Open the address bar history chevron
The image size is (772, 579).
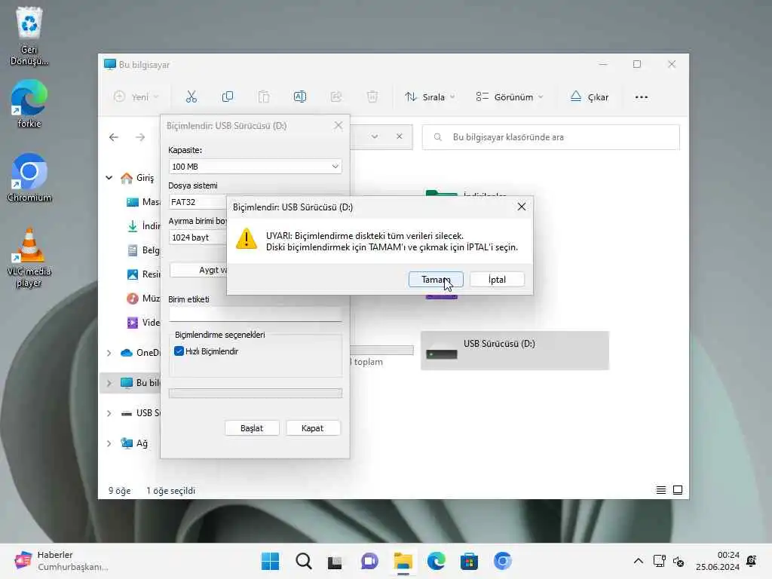pyautogui.click(x=375, y=136)
